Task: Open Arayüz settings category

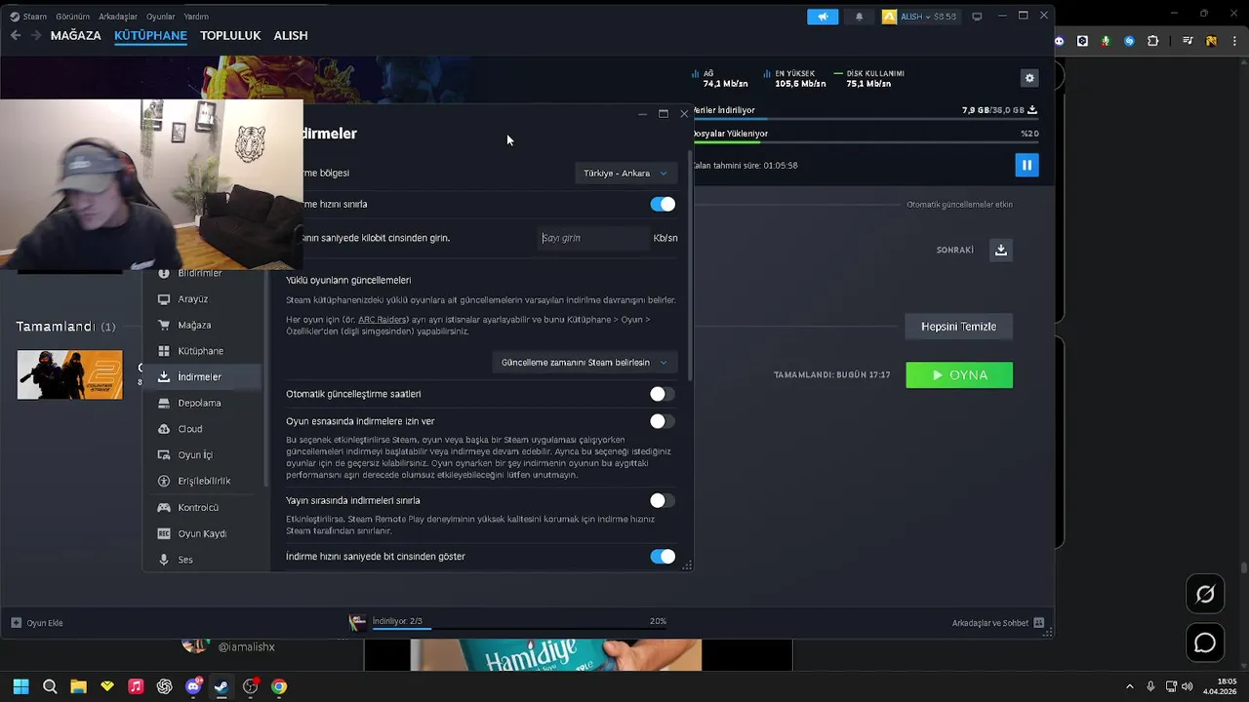Action: tap(205, 299)
